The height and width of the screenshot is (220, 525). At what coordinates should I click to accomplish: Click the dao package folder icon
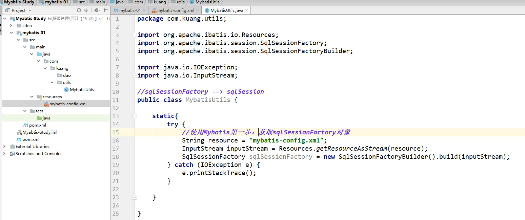(x=60, y=75)
